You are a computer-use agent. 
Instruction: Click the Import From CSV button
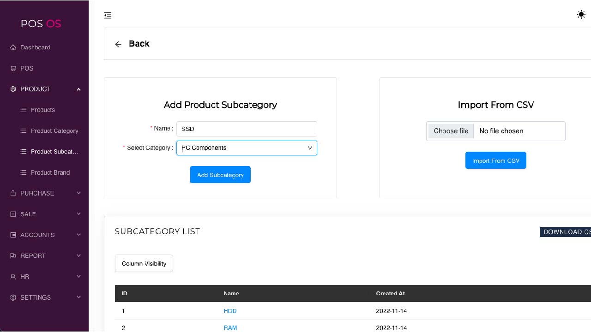[x=495, y=160]
